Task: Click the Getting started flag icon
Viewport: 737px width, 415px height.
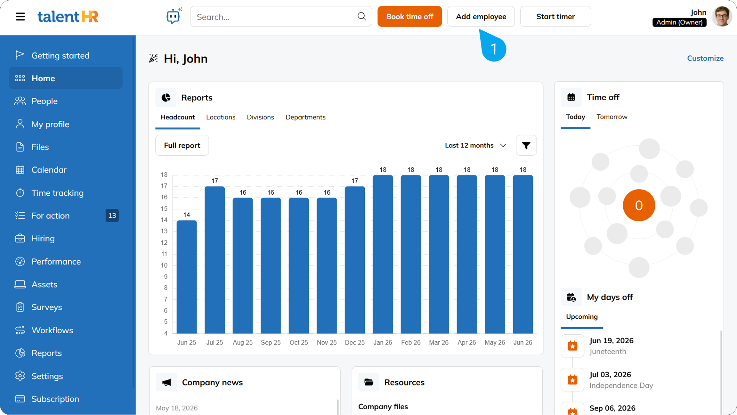Action: coord(20,55)
